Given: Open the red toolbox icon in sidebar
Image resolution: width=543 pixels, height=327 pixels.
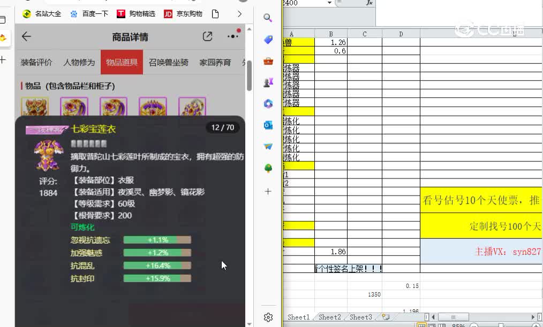Looking at the screenshot, I should (268, 61).
